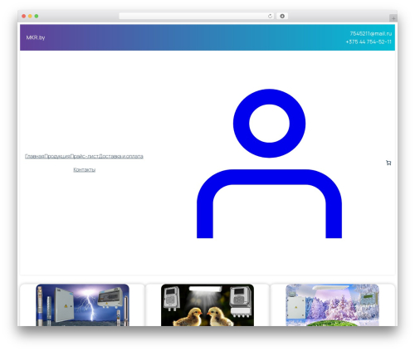
Task: Click the round button next to the address bar
Action: click(282, 17)
